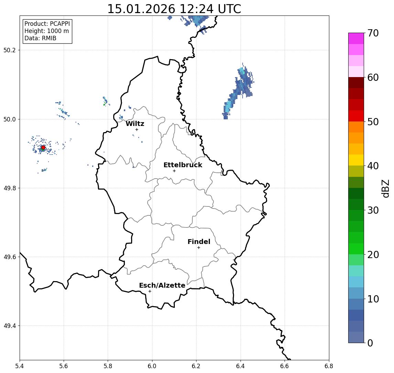Image resolution: width=394 pixels, height=373 pixels.
Task: Click the 20 label on the dBZ colorbar
Action: [x=373, y=255]
